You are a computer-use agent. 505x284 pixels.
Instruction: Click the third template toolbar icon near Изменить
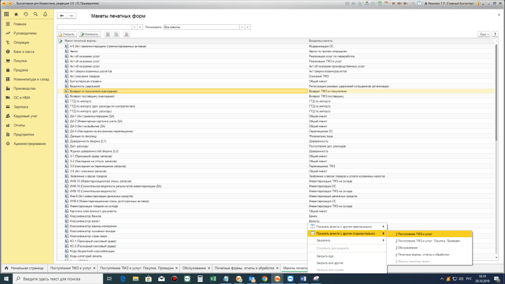[x=127, y=34]
